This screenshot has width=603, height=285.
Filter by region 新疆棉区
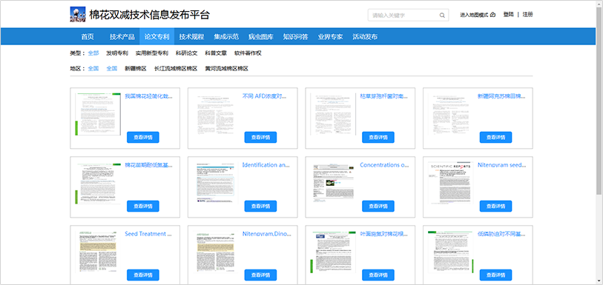click(136, 69)
